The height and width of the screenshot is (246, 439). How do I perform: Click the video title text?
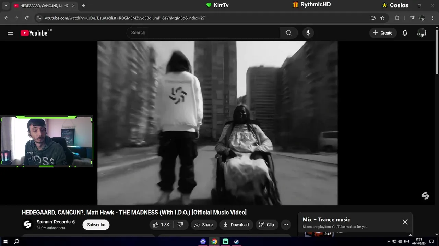pos(134,213)
